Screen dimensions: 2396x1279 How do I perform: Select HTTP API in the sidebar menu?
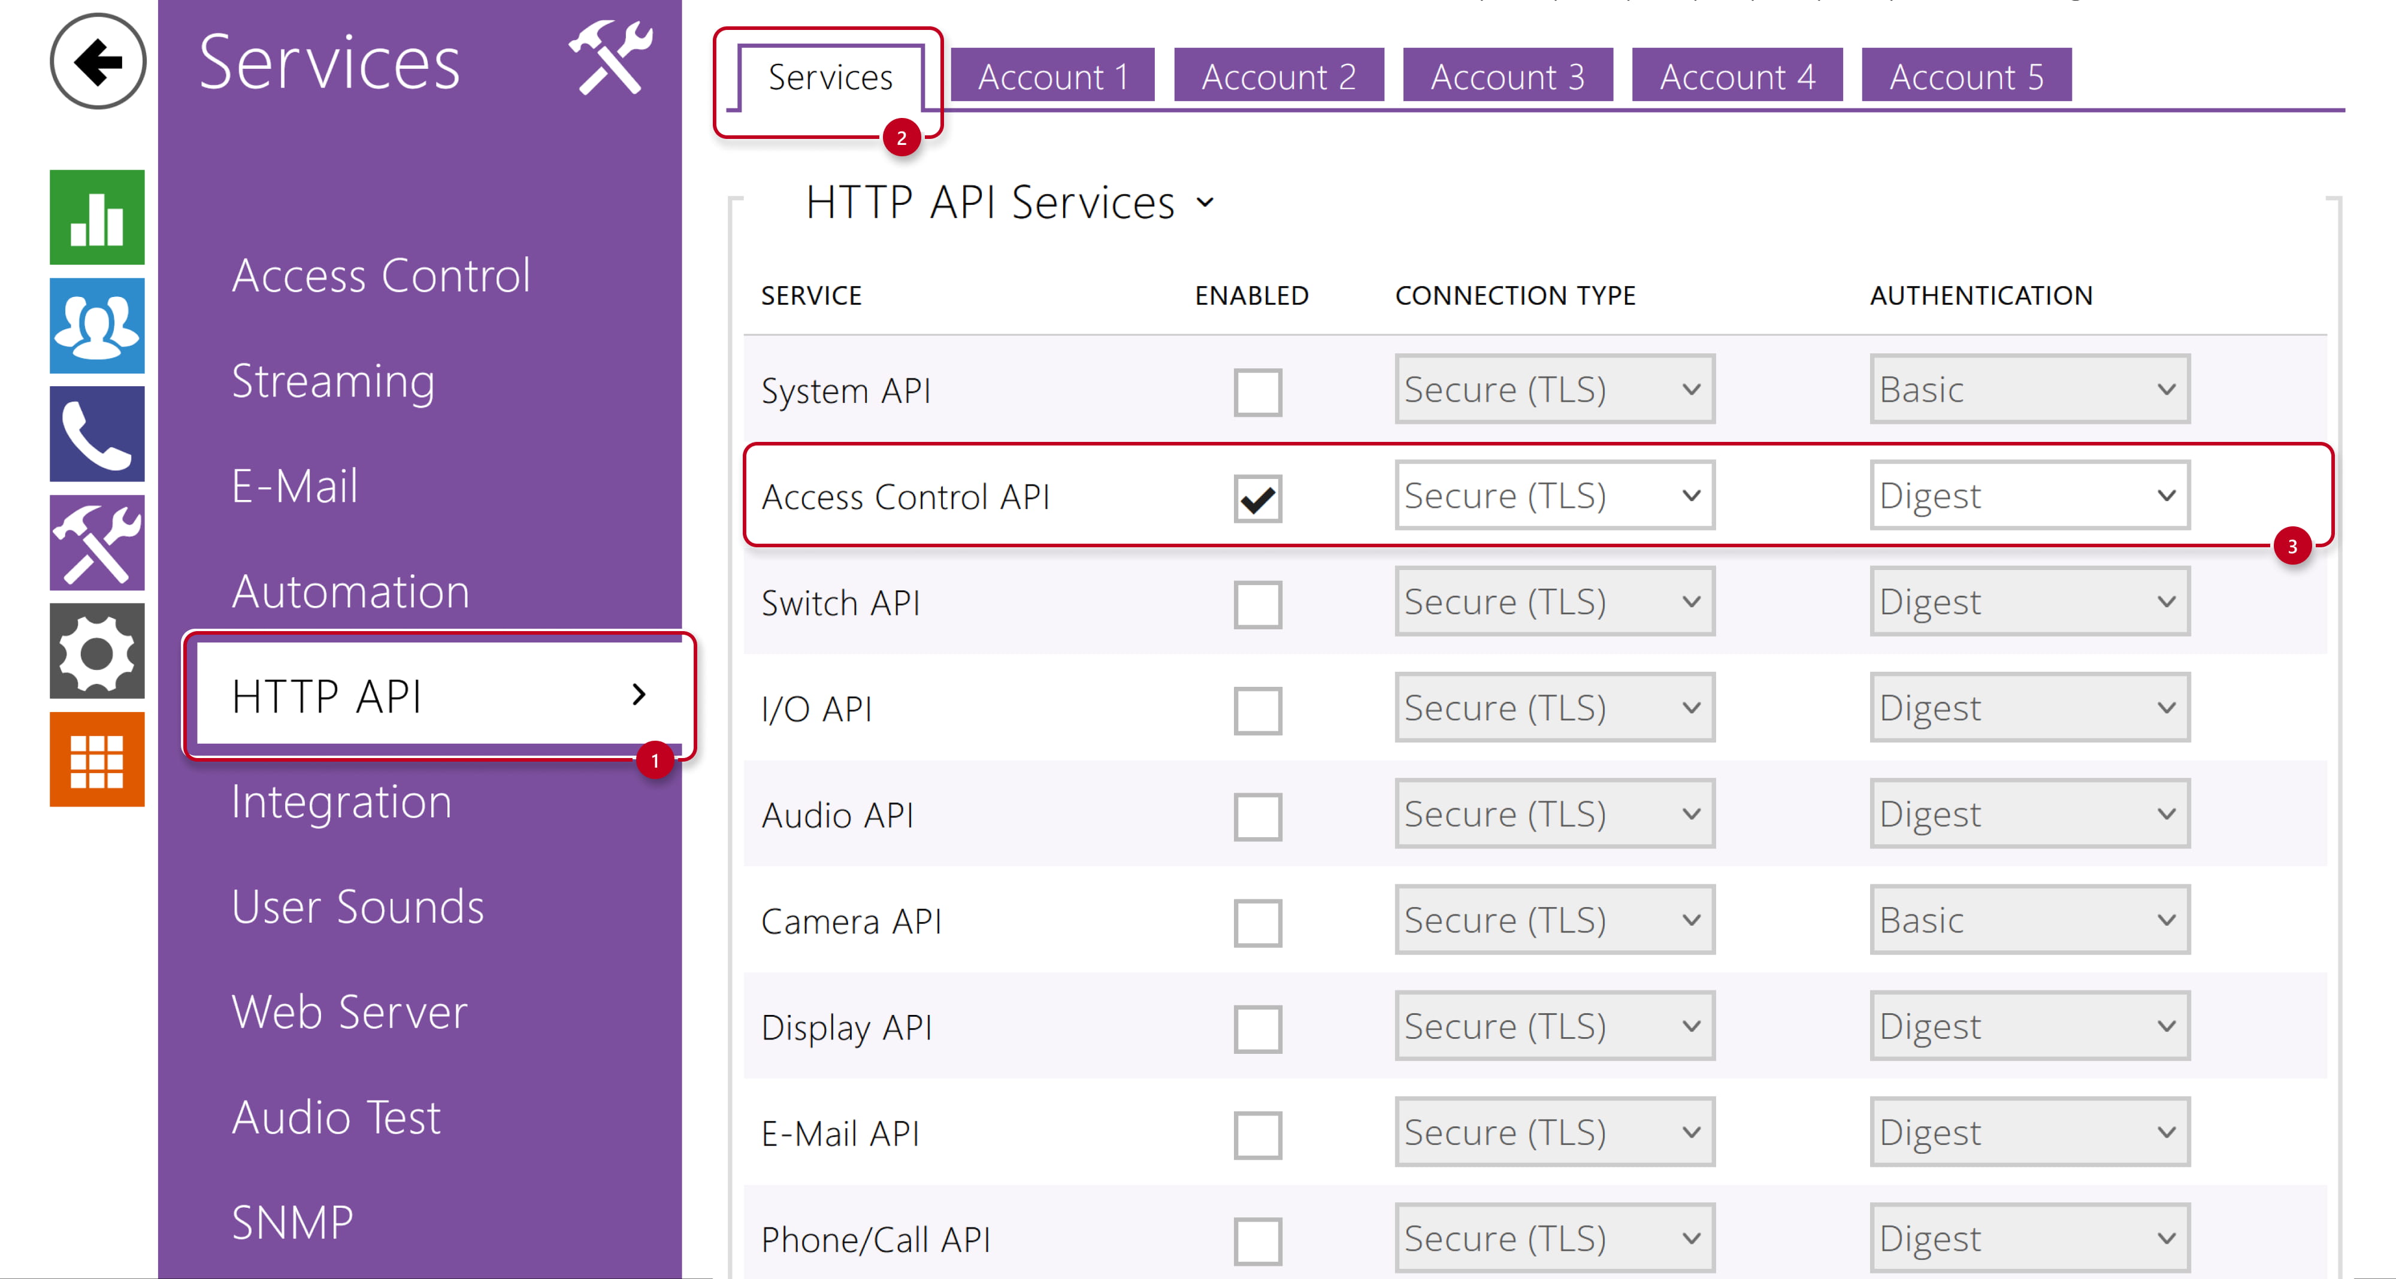point(439,695)
